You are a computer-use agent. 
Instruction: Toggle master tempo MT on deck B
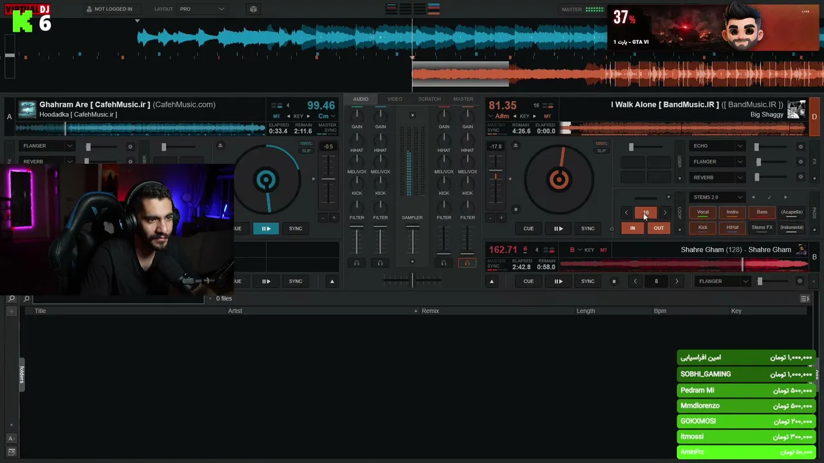pos(603,250)
